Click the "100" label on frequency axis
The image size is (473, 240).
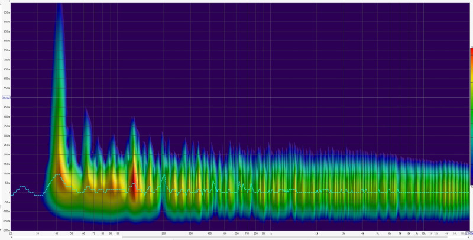coord(118,233)
